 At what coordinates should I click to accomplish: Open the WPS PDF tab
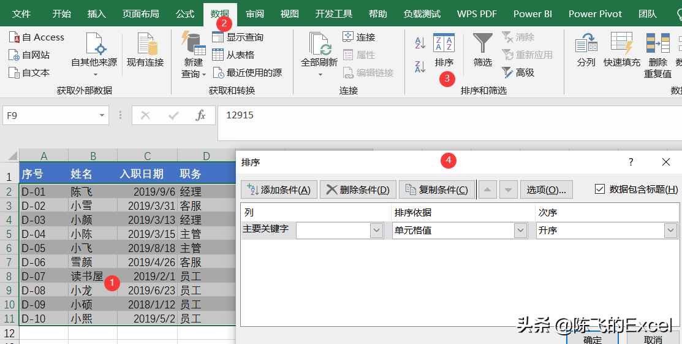tap(477, 14)
